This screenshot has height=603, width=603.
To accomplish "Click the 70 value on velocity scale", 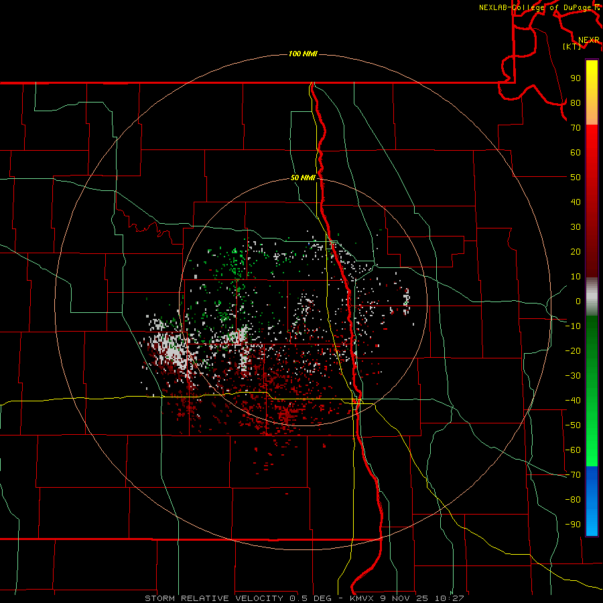I will click(576, 128).
